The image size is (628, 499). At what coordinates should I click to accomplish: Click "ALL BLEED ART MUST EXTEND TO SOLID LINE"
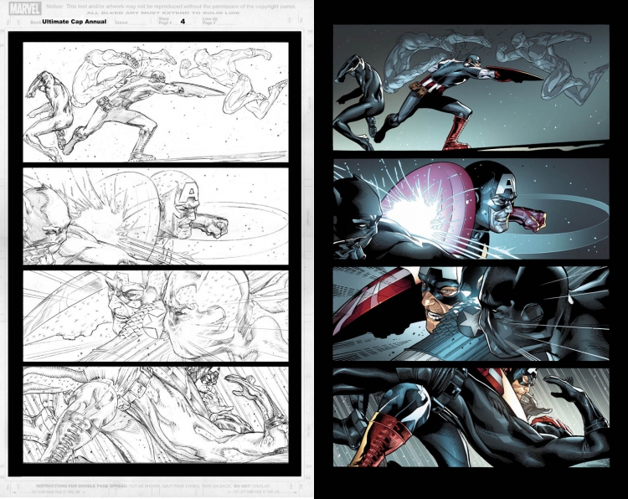(x=163, y=13)
